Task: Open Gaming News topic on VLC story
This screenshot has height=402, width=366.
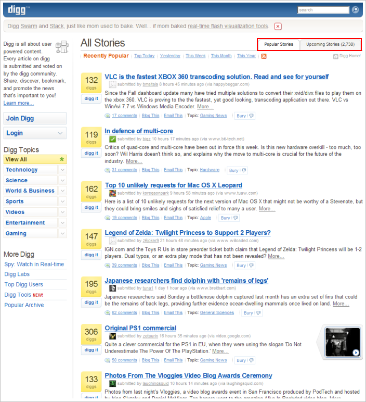Action: [x=213, y=116]
